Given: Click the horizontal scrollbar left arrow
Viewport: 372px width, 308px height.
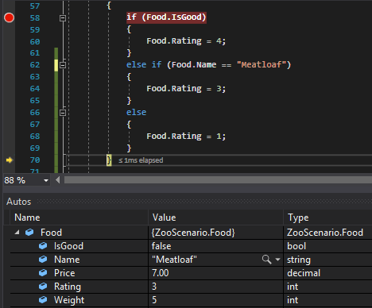Looking at the screenshot, I should tap(58, 180).
